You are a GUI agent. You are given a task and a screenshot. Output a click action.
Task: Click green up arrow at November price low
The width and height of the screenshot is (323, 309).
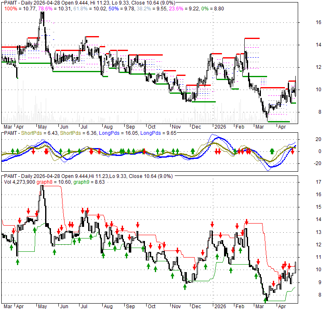tap(185, 286)
